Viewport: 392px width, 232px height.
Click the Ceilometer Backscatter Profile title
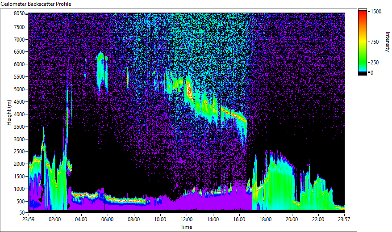pyautogui.click(x=36, y=4)
